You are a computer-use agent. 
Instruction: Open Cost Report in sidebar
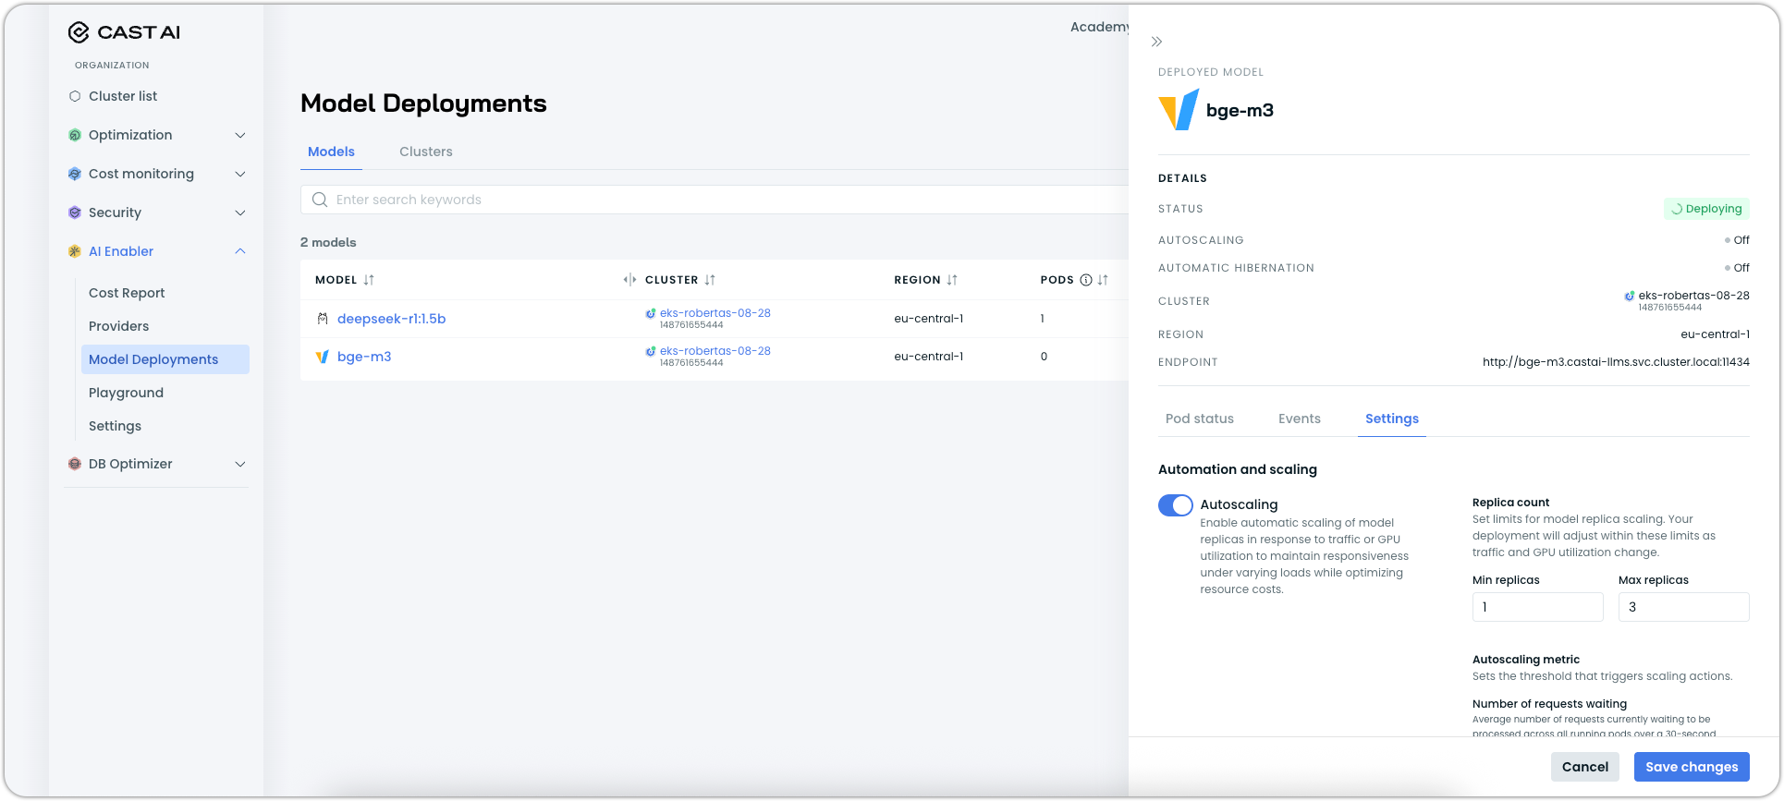pos(127,293)
